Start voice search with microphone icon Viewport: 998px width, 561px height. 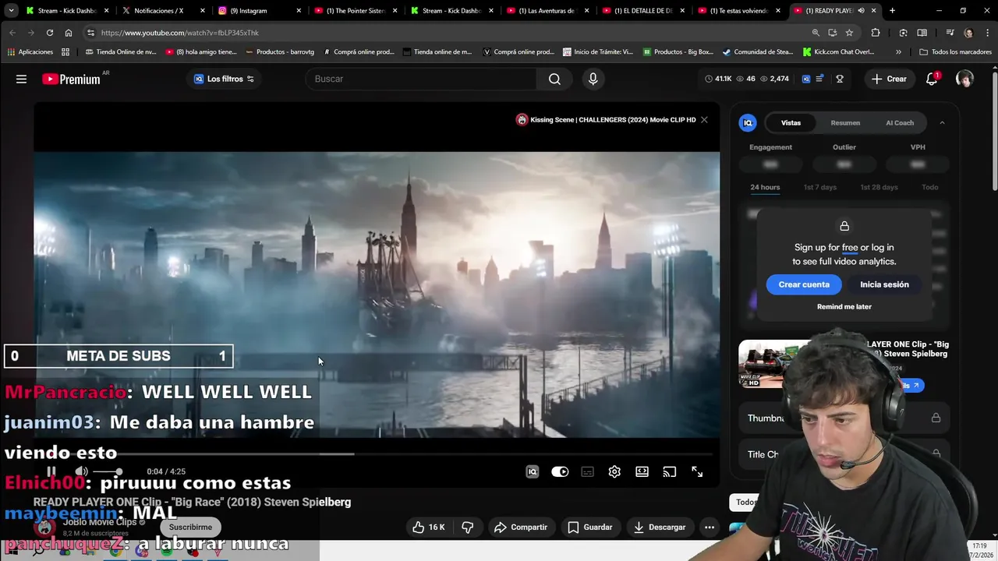coord(593,79)
